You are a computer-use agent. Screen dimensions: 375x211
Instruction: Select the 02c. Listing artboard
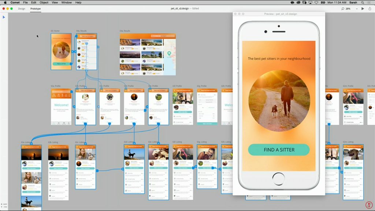click(x=86, y=167)
